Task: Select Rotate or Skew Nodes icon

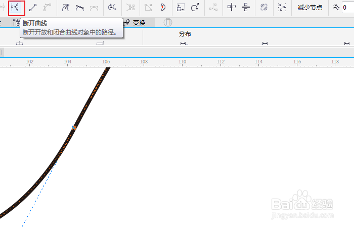Action: (195, 7)
